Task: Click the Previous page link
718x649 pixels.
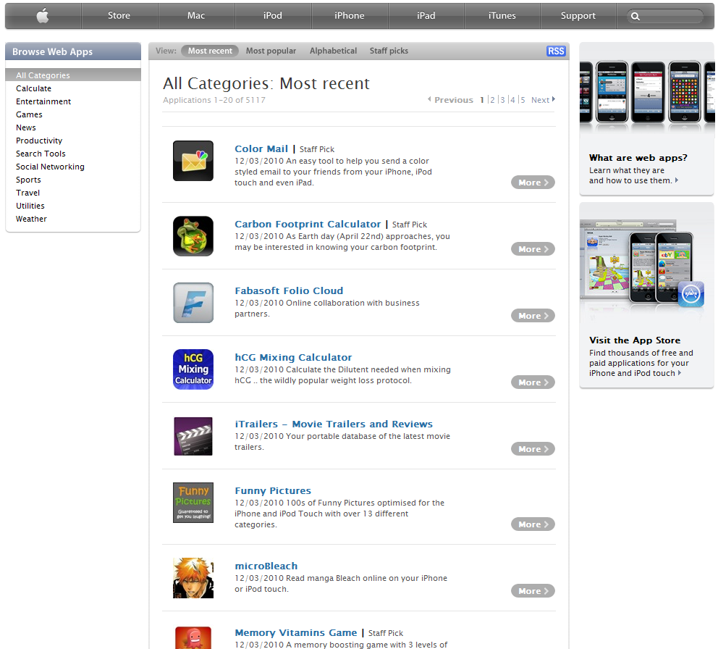Action: (451, 100)
